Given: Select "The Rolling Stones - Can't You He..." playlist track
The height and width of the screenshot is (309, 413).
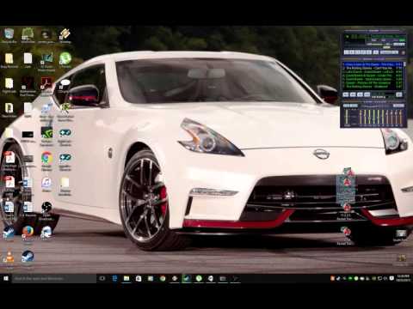Looking at the screenshot, I should point(372,69).
